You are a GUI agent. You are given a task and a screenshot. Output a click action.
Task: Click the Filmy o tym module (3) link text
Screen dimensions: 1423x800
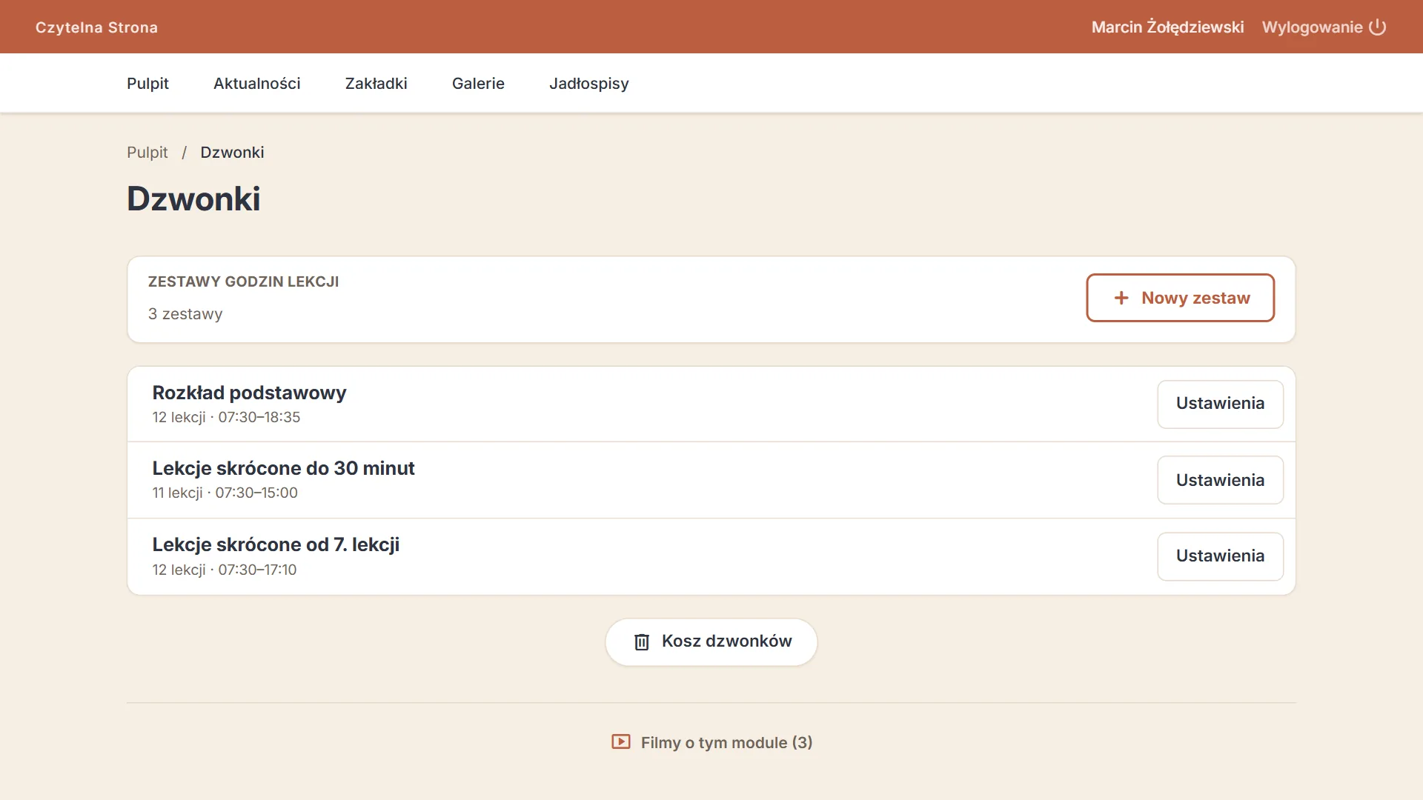tap(726, 742)
